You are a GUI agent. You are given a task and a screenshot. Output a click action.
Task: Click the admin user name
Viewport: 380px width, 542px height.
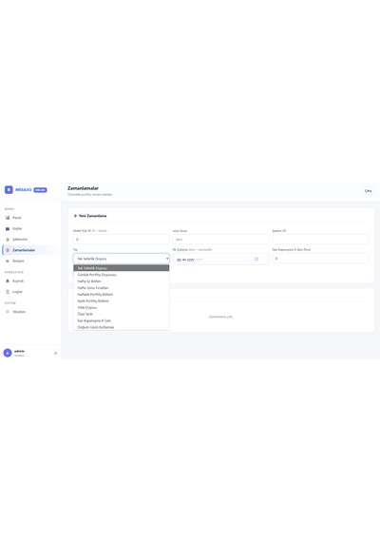coord(19,351)
